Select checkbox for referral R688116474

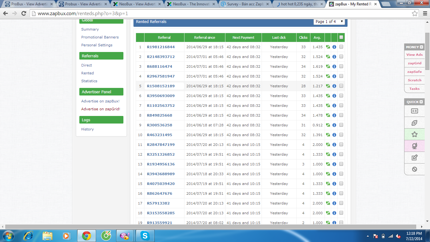tap(341, 66)
